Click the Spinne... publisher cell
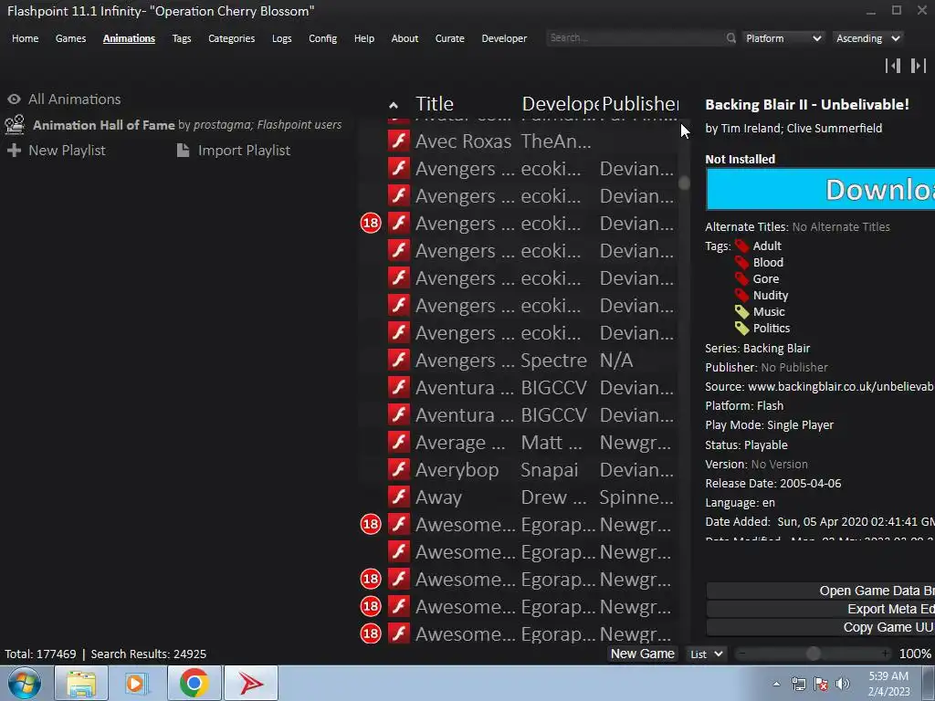This screenshot has width=935, height=701. click(636, 497)
